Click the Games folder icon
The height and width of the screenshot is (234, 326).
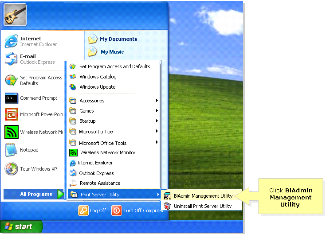[73, 111]
